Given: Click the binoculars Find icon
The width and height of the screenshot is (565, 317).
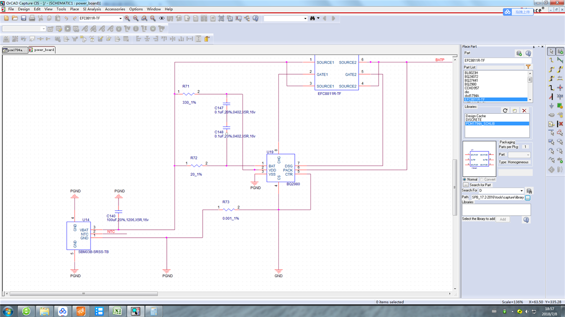Looking at the screenshot, I should click(312, 18).
